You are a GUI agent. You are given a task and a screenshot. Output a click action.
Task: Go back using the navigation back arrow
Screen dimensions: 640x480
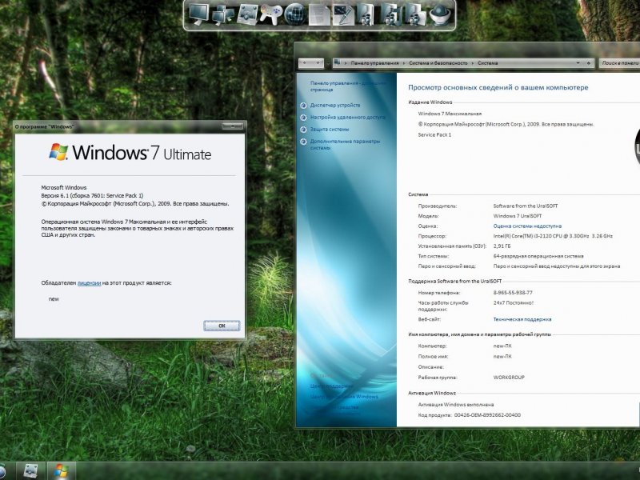click(305, 63)
